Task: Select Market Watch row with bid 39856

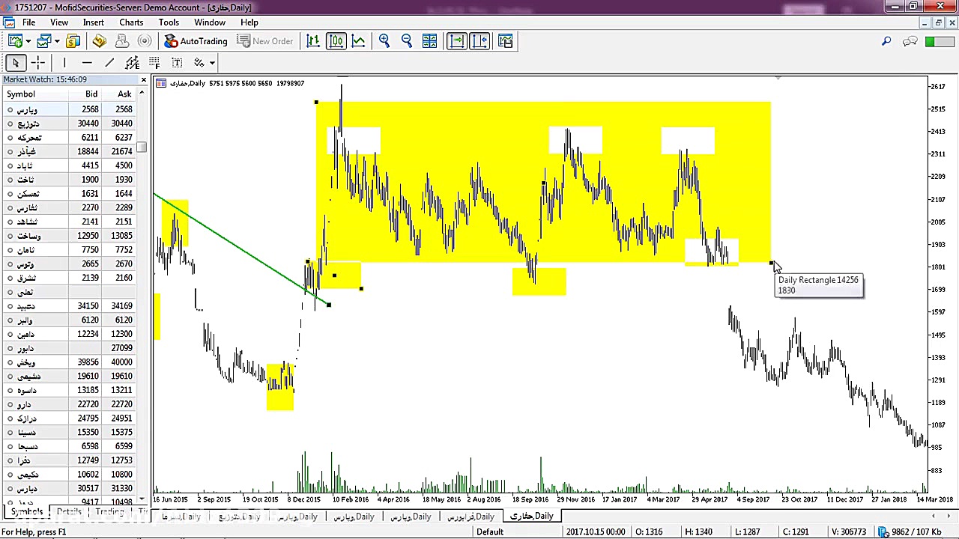Action: click(69, 362)
